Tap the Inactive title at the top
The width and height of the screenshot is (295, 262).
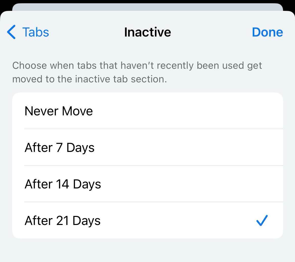pyautogui.click(x=147, y=32)
